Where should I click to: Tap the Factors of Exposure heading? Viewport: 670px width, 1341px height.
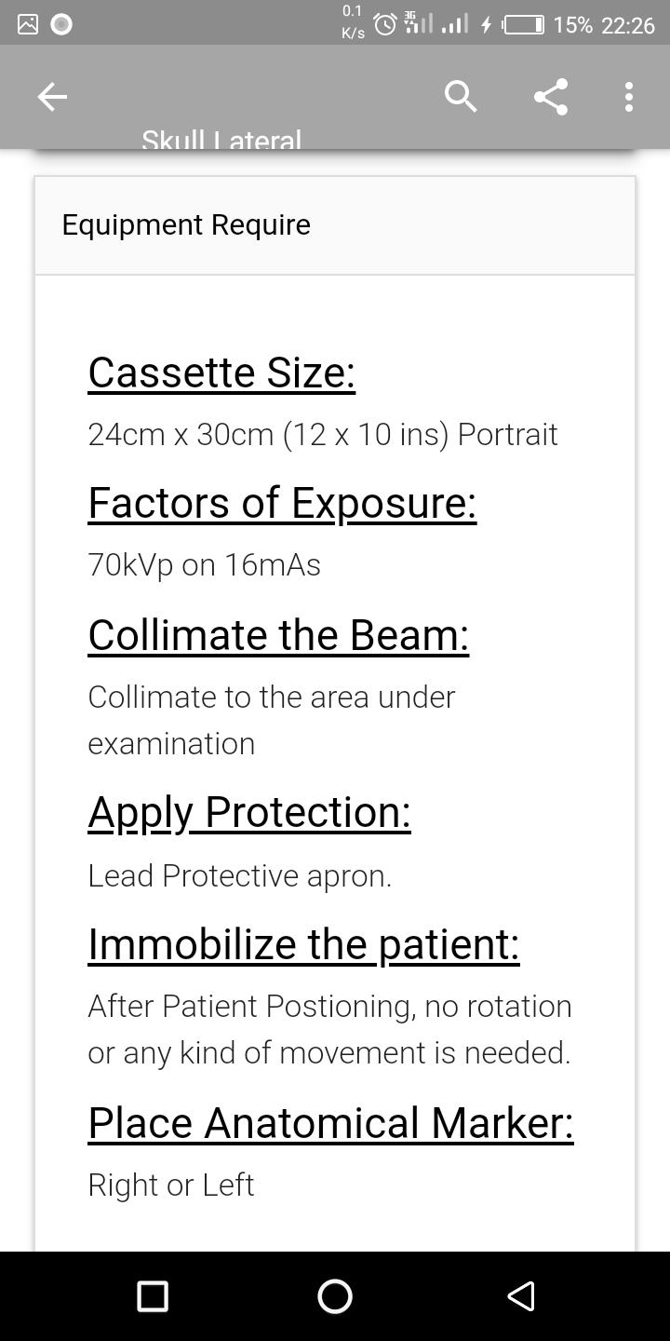point(282,503)
